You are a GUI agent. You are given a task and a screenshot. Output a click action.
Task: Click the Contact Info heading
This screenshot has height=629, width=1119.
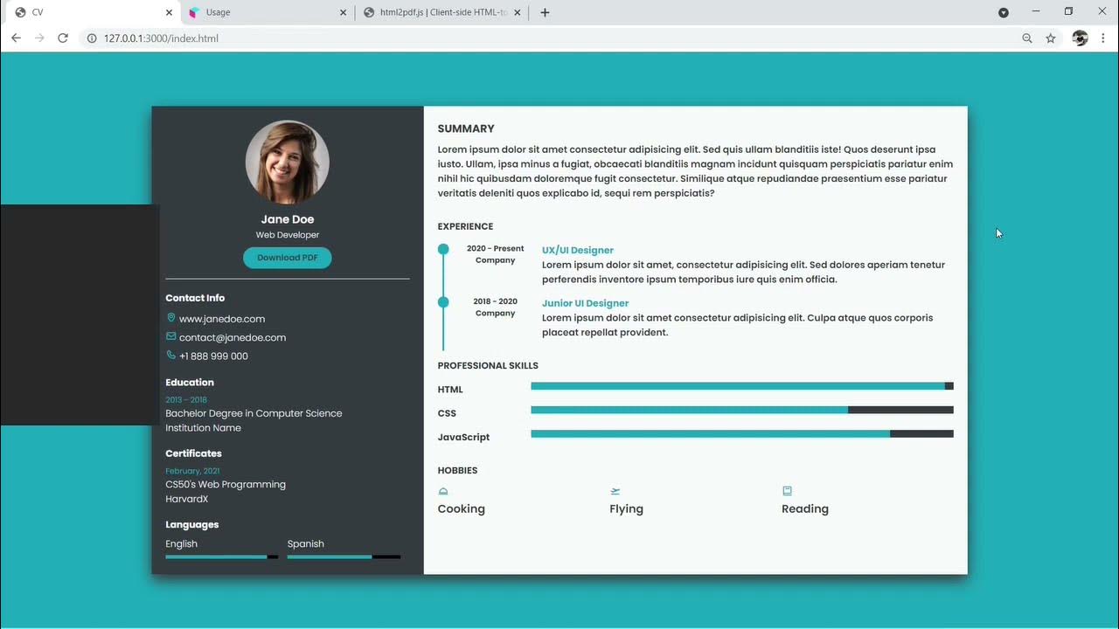pos(195,298)
